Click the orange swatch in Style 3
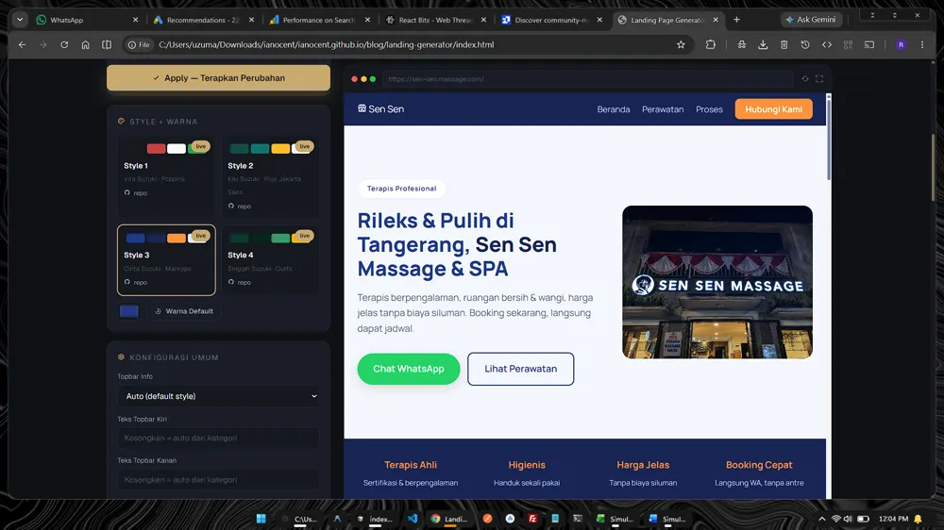The width and height of the screenshot is (944, 530). (177, 239)
